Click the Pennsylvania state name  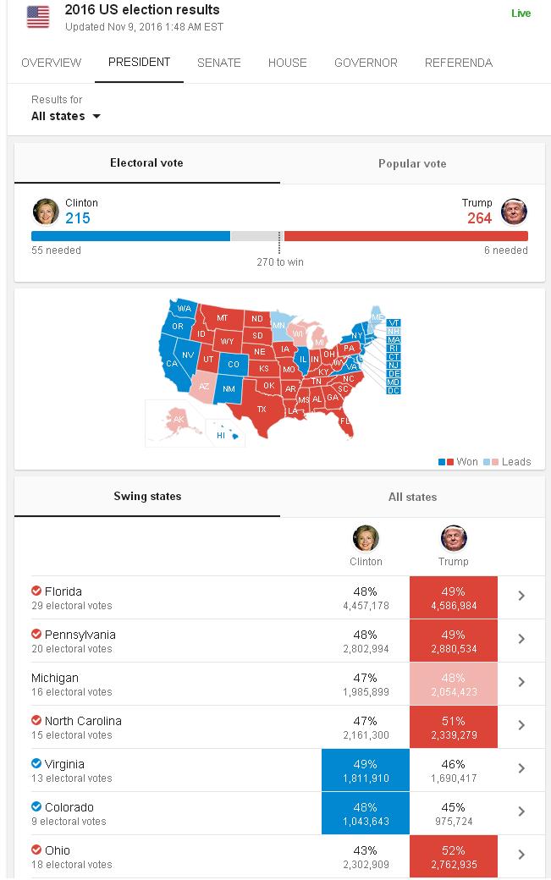[x=80, y=635]
